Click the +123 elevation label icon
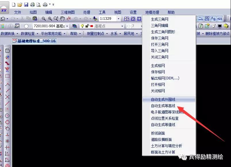231x167 pixels. [220, 19]
